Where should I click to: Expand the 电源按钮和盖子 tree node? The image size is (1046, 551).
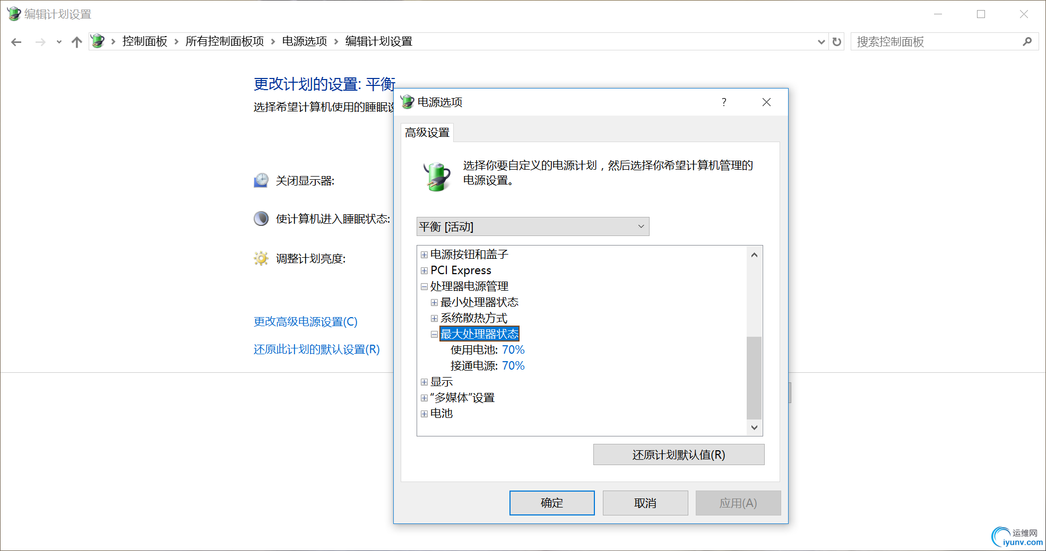tap(424, 255)
